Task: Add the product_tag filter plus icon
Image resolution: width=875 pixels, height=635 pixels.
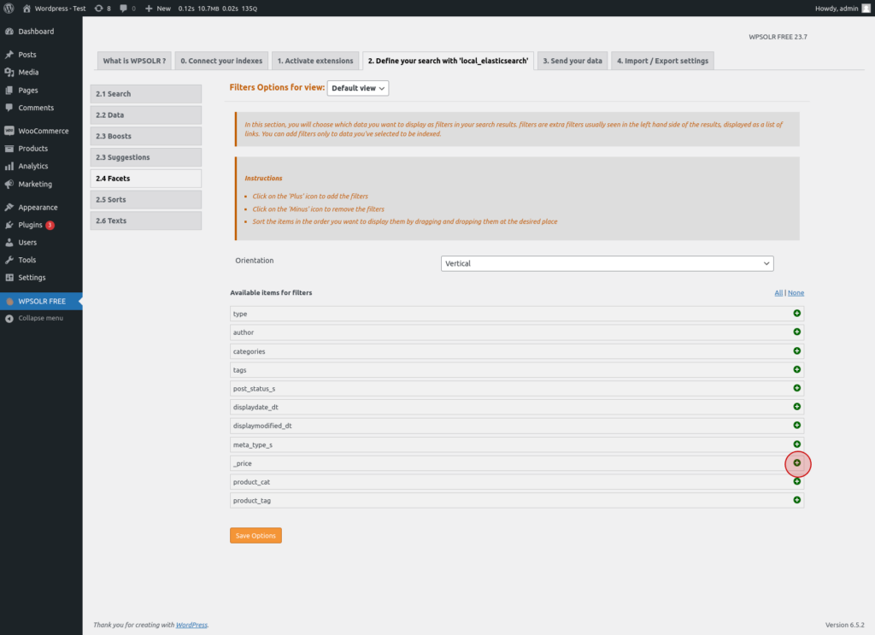Action: click(x=797, y=500)
